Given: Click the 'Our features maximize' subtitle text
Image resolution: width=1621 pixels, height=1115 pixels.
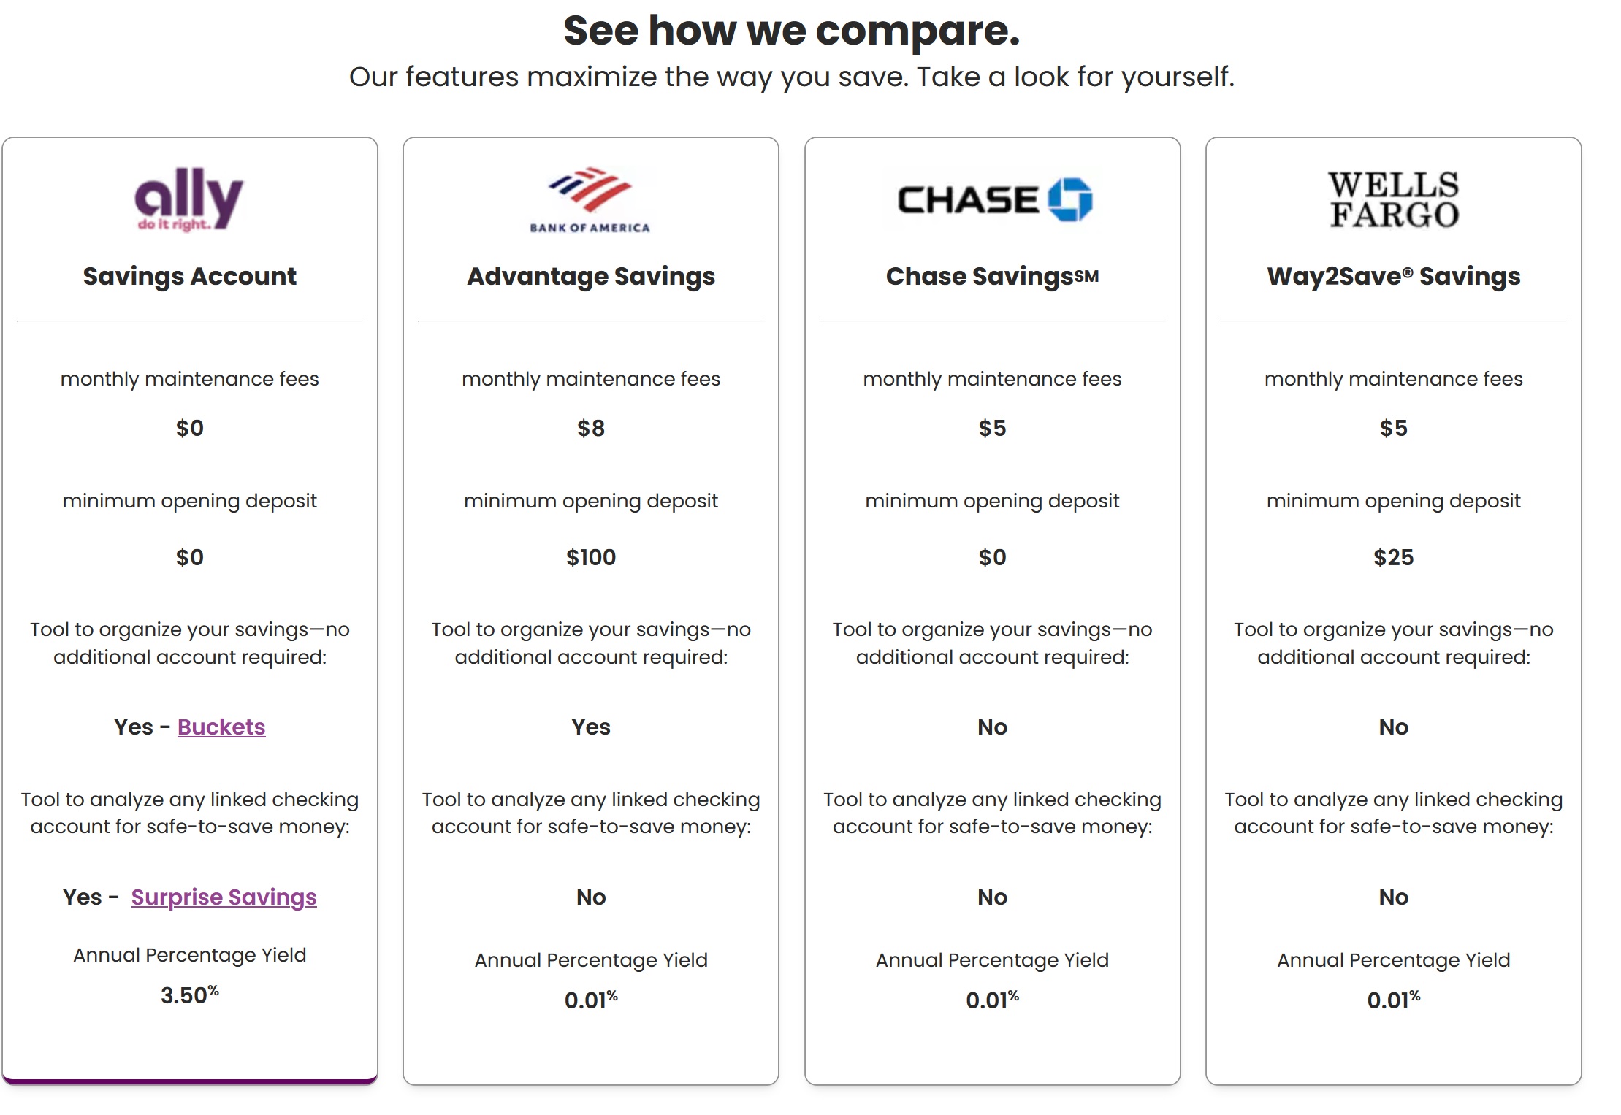Looking at the screenshot, I should point(792,77).
